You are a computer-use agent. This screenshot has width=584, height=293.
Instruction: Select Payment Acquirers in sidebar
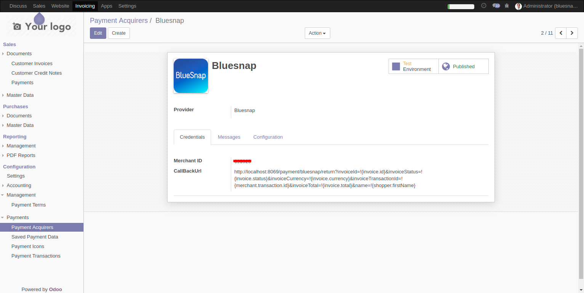point(42,227)
